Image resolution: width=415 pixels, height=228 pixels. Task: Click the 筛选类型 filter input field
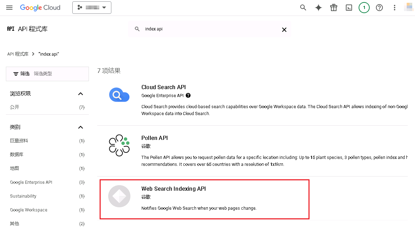coord(59,74)
